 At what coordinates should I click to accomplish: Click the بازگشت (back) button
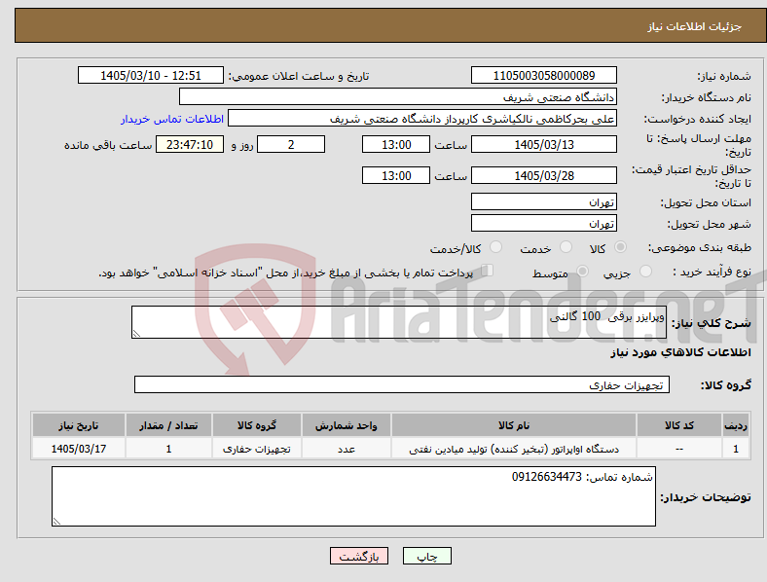(359, 556)
